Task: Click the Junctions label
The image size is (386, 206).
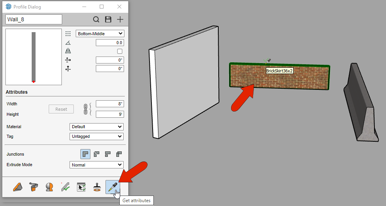Action: 15,154
